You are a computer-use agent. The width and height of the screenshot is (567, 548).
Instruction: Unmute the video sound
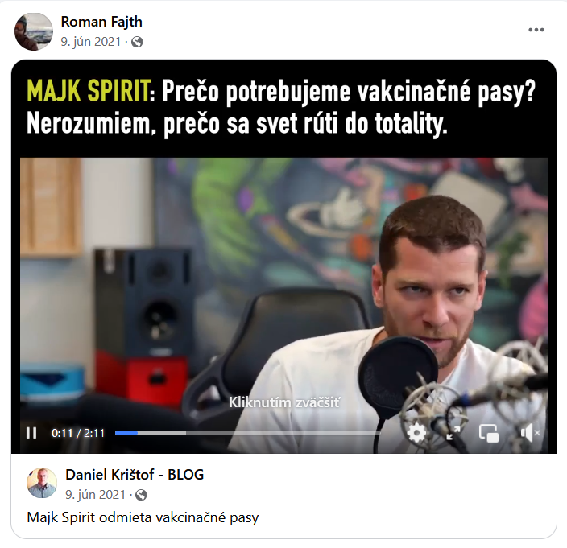pos(530,433)
